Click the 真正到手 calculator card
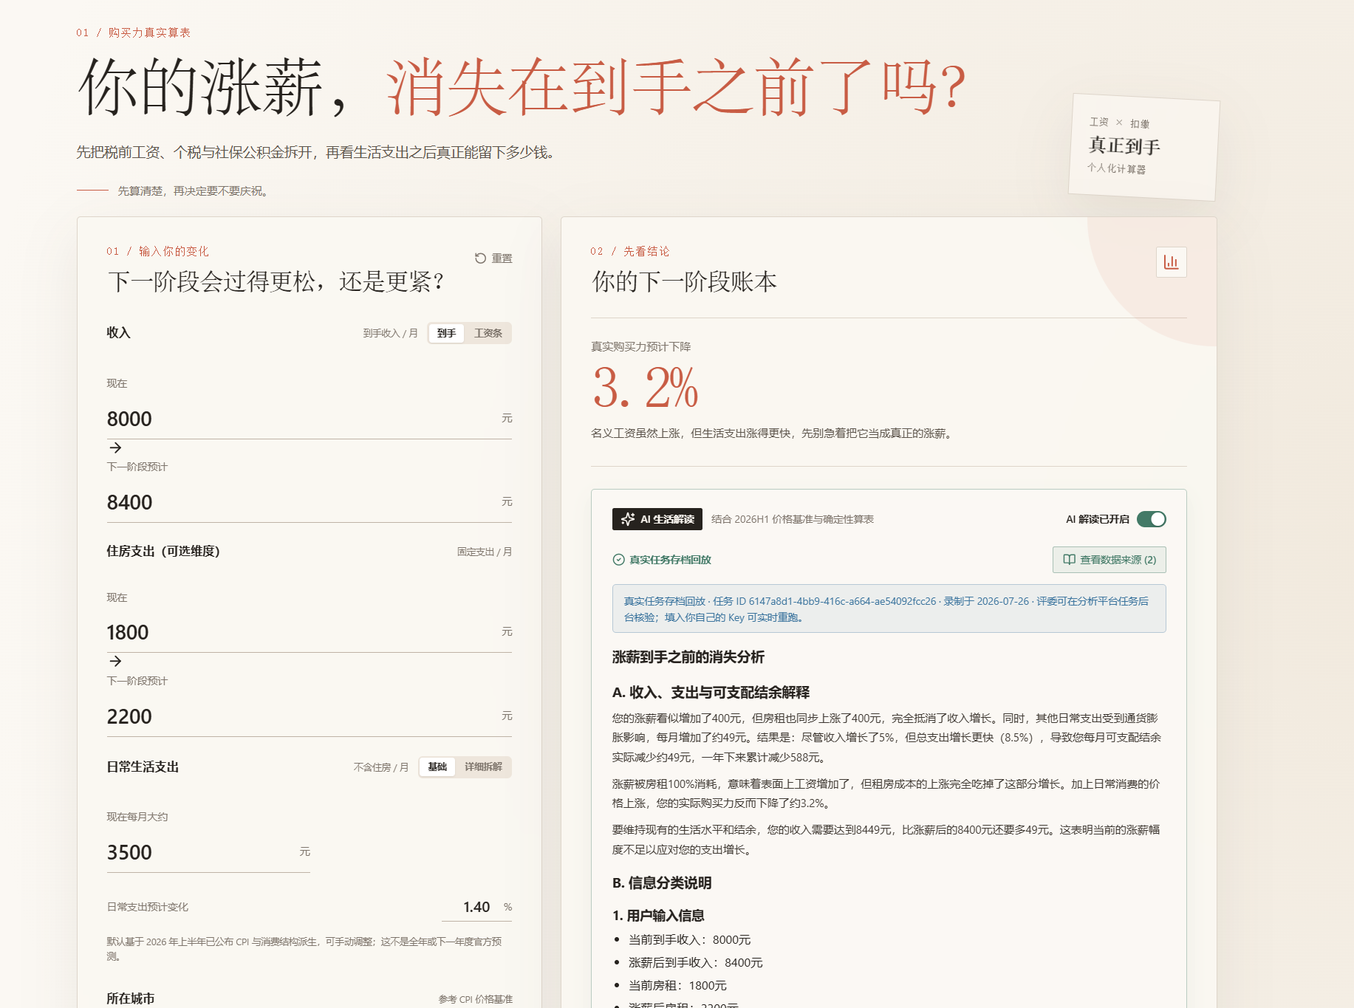 pyautogui.click(x=1143, y=147)
